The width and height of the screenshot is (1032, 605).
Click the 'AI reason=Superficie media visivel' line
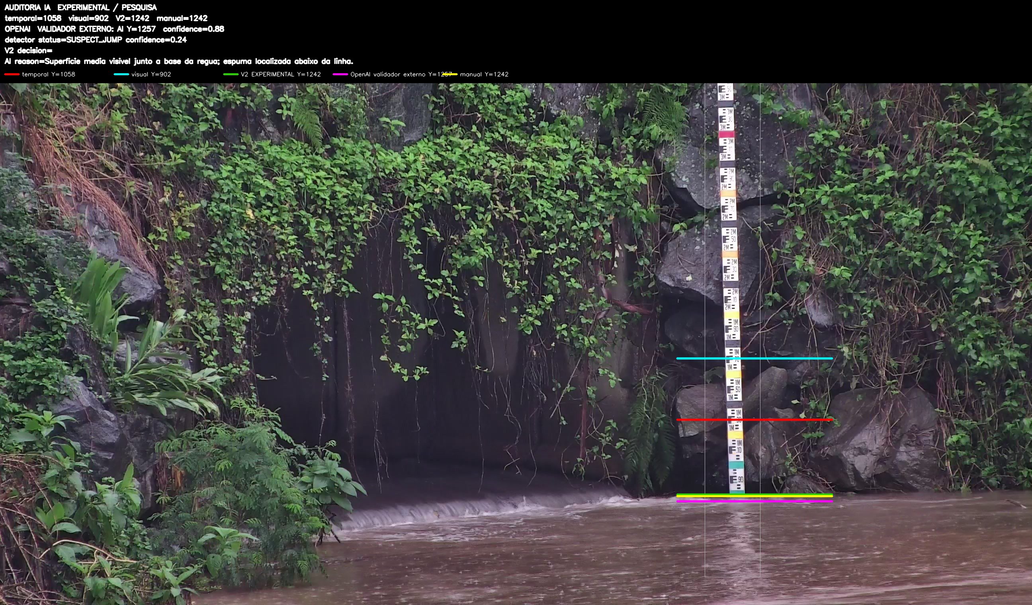coord(178,61)
